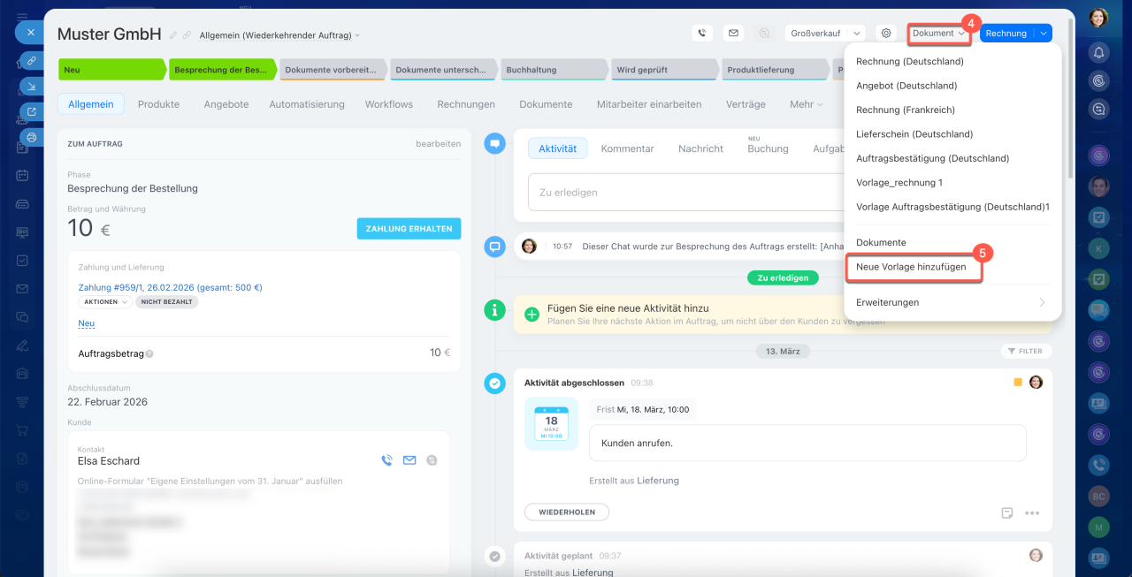The height and width of the screenshot is (577, 1132).
Task: Click the Zu erledigen input field
Action: (x=685, y=193)
